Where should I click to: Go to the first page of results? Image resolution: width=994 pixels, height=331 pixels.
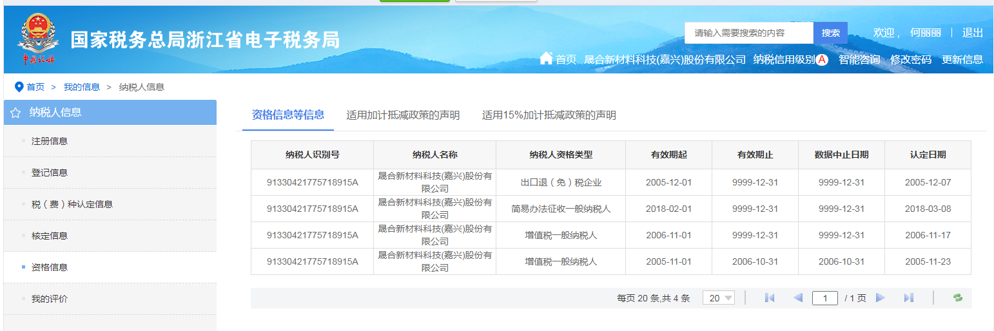(x=769, y=298)
